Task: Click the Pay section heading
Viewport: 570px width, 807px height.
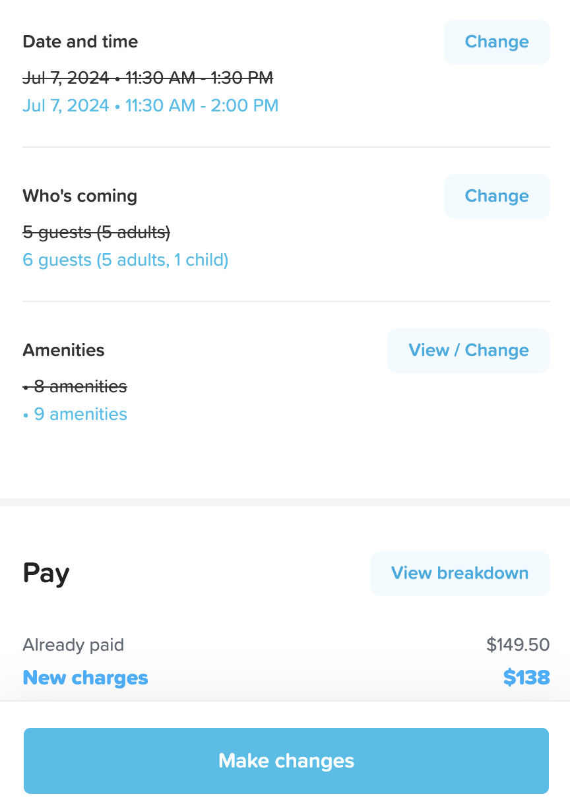Action: coord(46,574)
